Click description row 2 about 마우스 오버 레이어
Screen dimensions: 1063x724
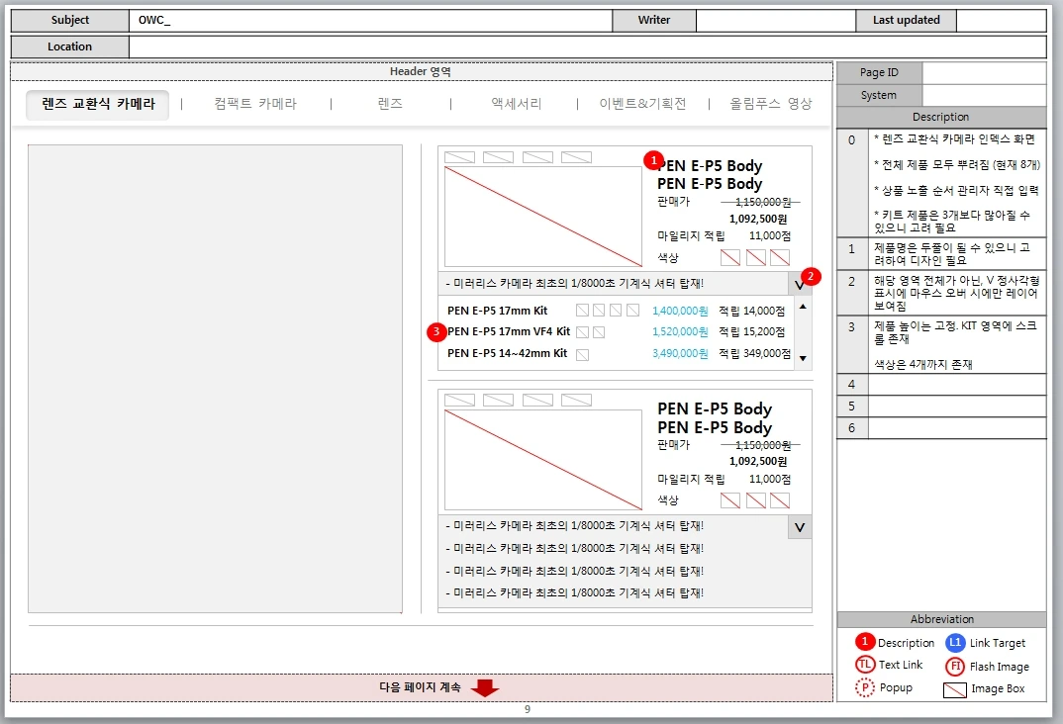(x=941, y=293)
